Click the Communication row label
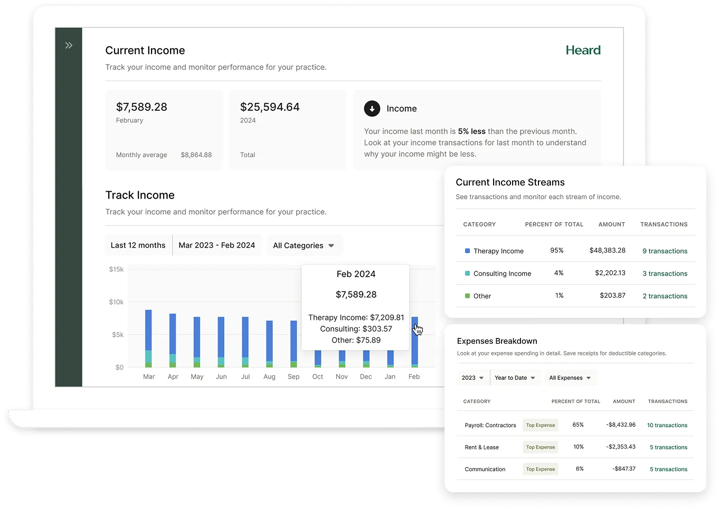 coord(485,469)
